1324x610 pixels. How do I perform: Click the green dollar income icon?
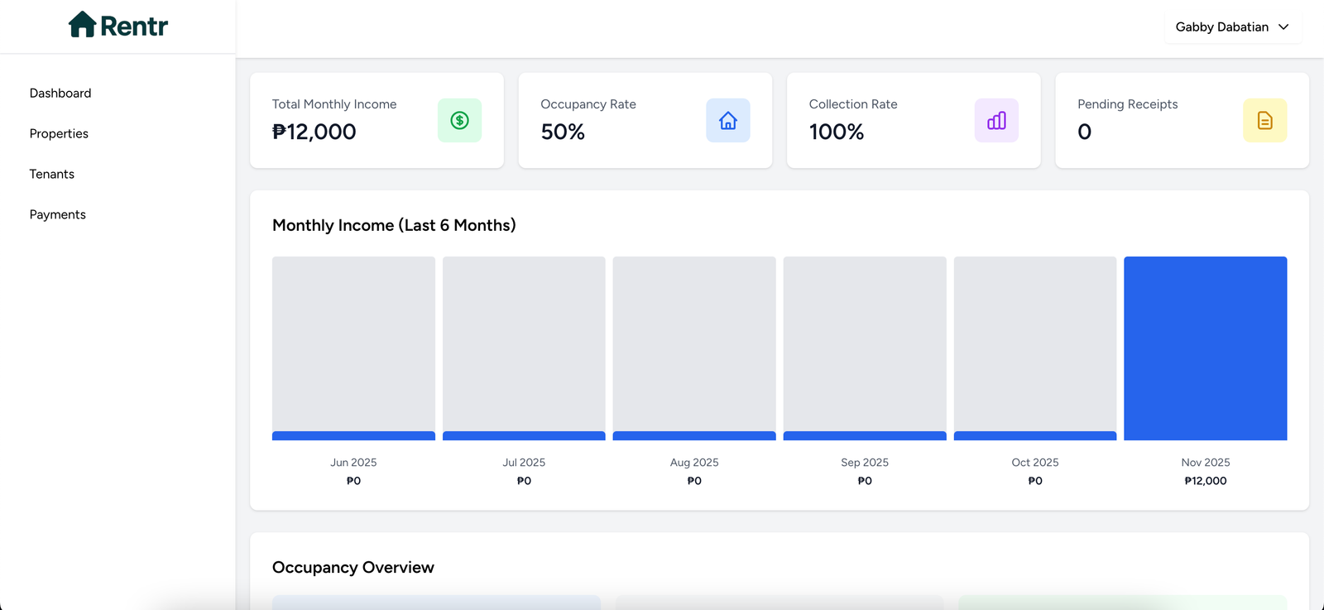click(x=459, y=121)
